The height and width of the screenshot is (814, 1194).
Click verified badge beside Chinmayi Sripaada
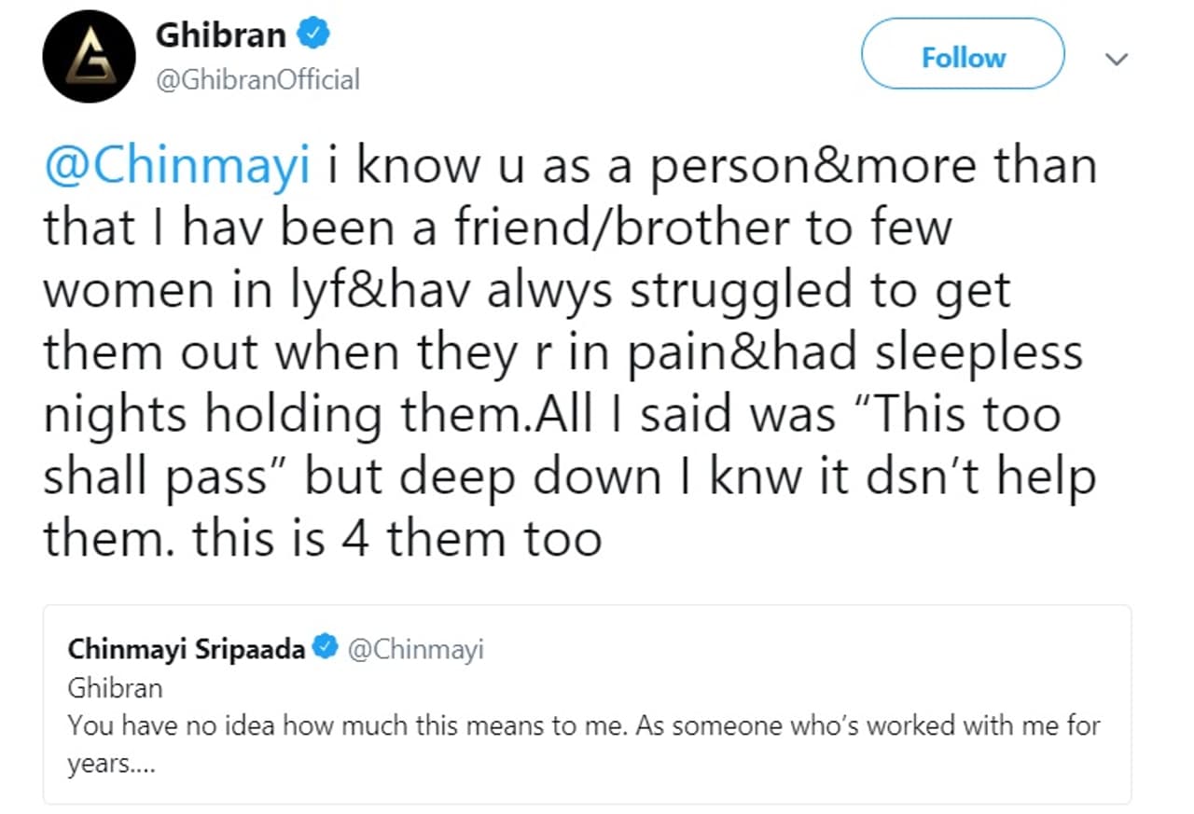(326, 648)
